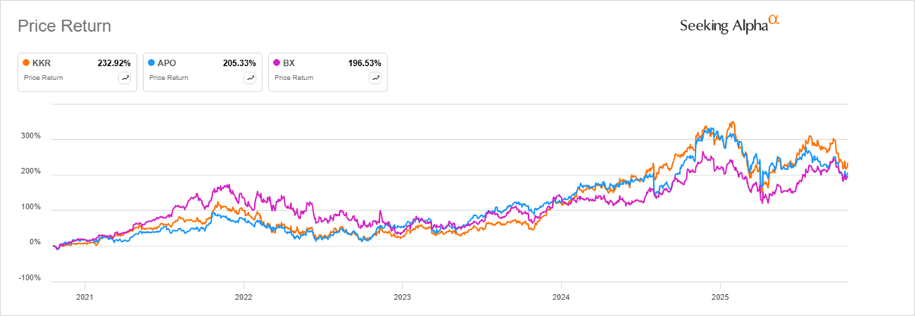The image size is (915, 316).
Task: Select the BX ticker label
Action: [x=289, y=63]
